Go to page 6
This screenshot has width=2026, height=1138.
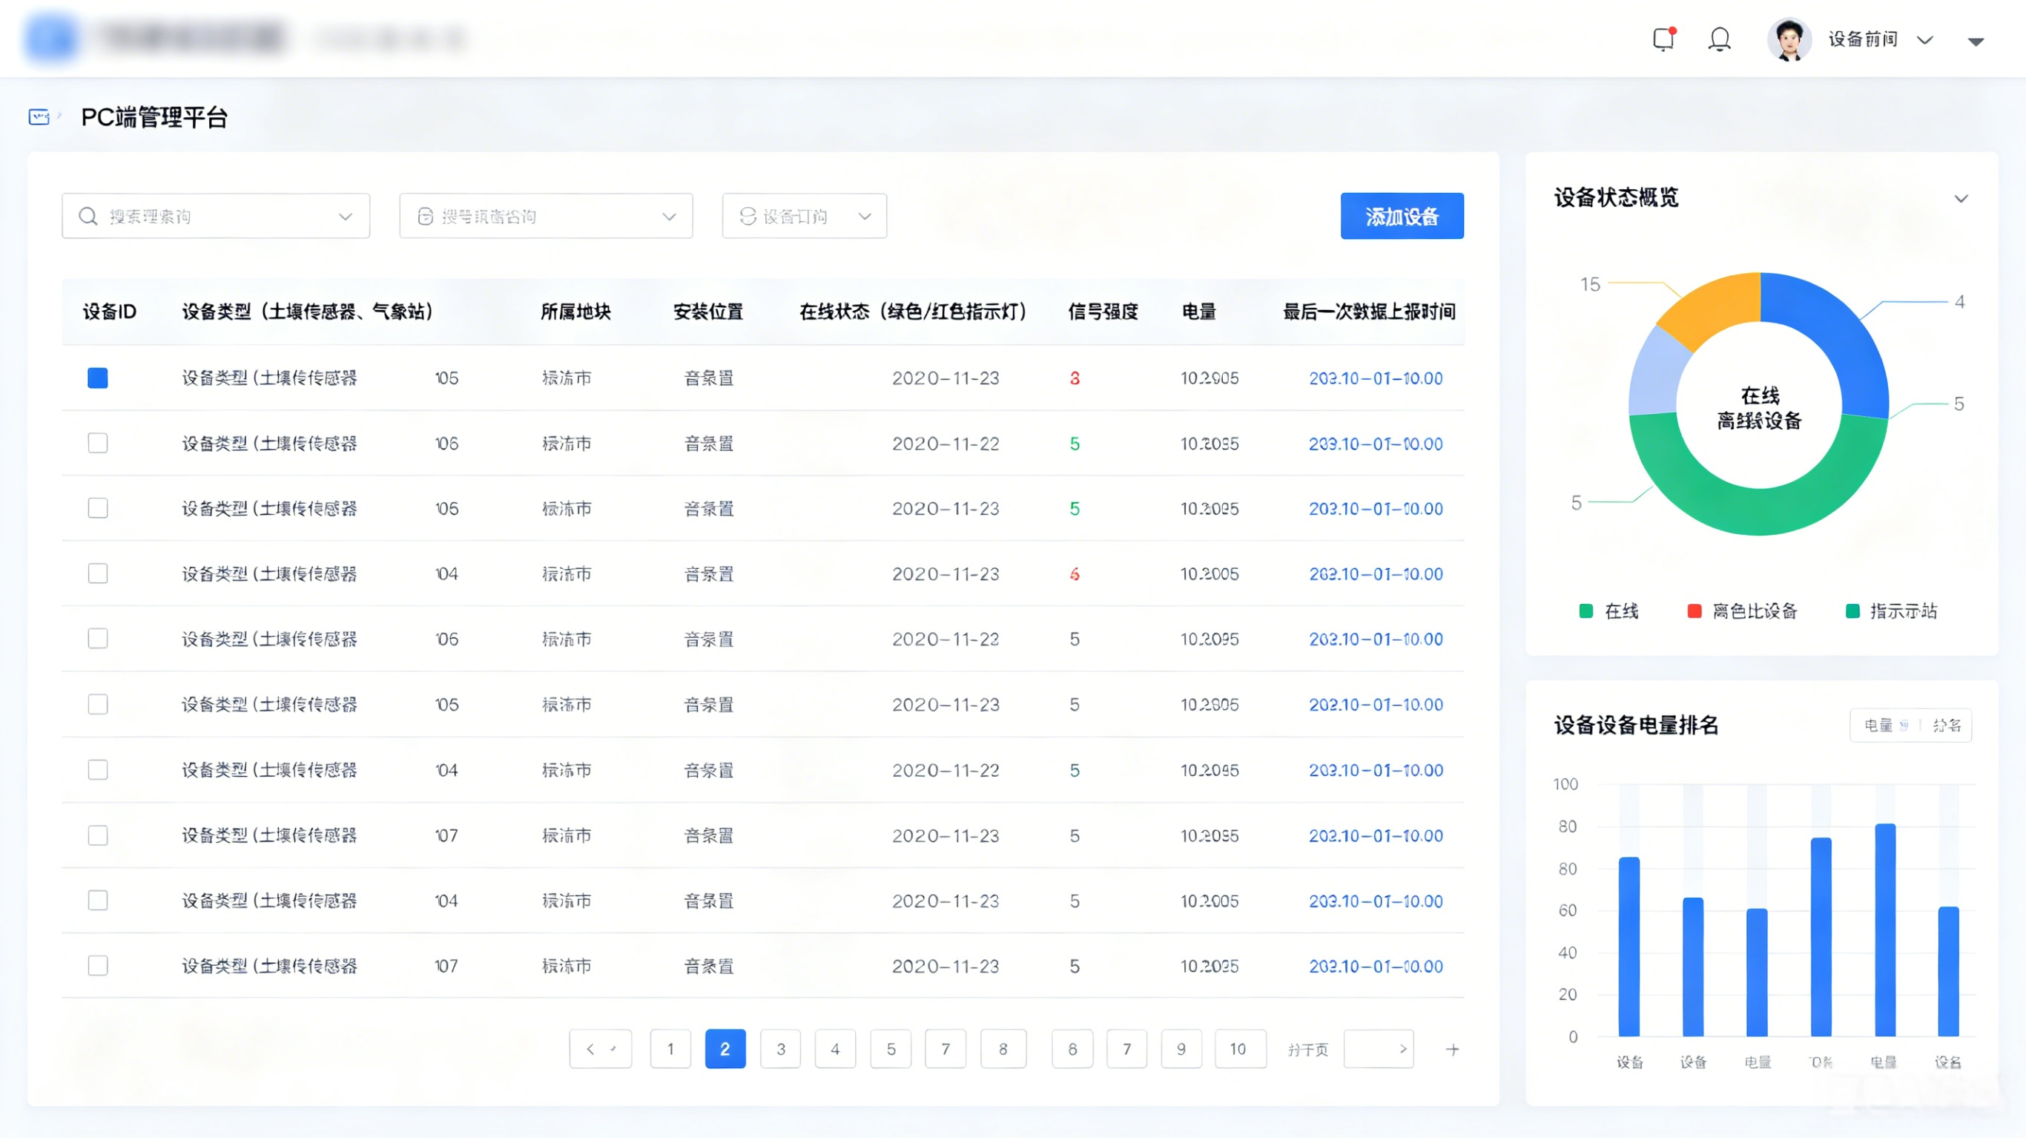coord(1072,1048)
